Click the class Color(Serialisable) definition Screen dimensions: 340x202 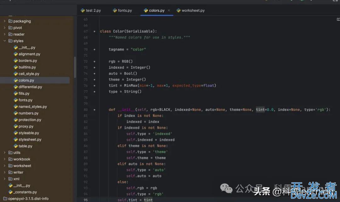tap(128, 31)
